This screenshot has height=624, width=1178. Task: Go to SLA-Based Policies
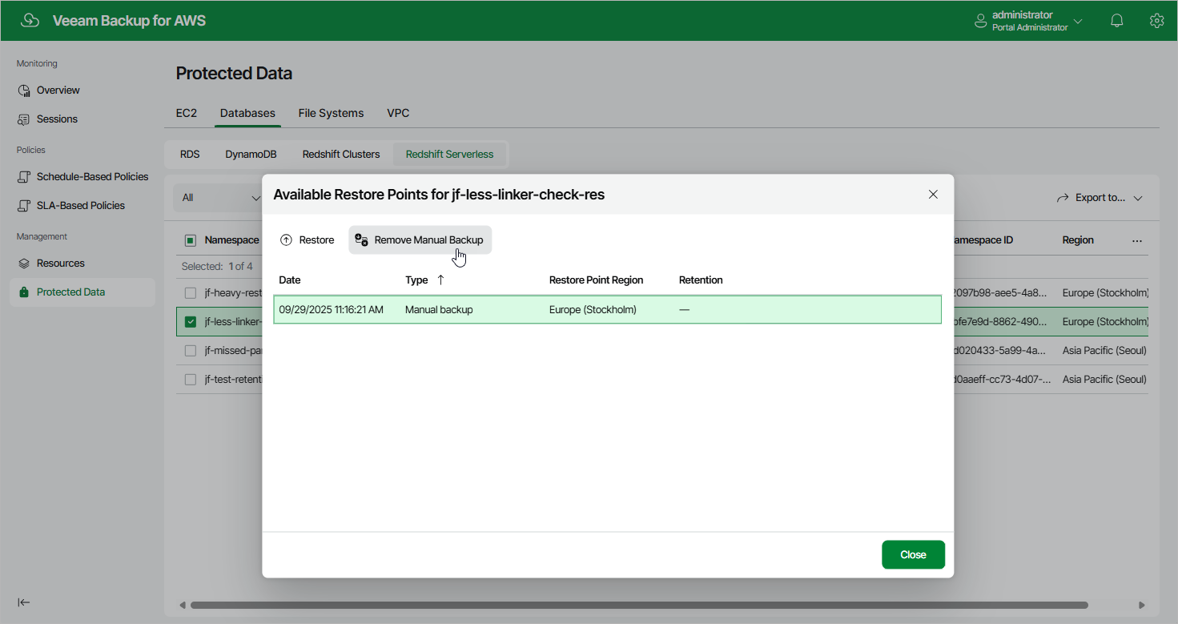81,206
